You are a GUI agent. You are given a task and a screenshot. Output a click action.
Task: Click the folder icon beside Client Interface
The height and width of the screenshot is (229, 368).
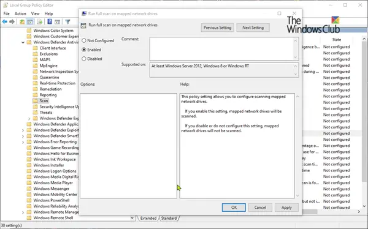35,48
